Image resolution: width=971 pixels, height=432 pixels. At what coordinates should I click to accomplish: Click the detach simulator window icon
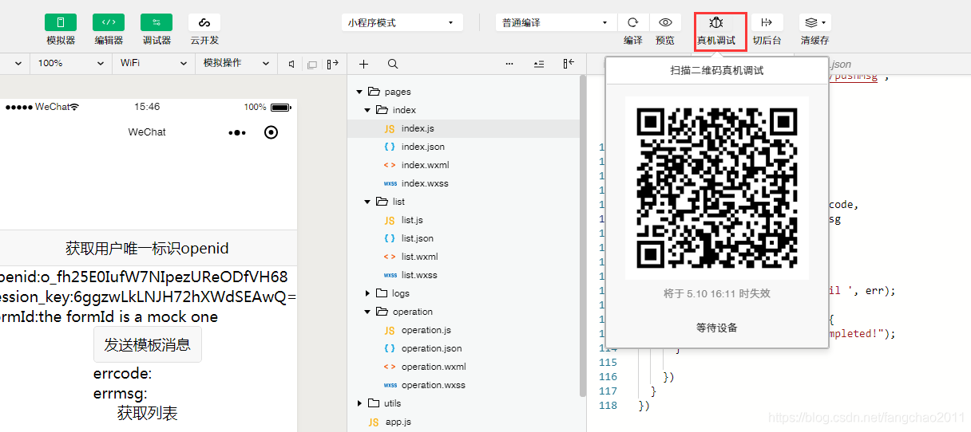click(x=312, y=64)
